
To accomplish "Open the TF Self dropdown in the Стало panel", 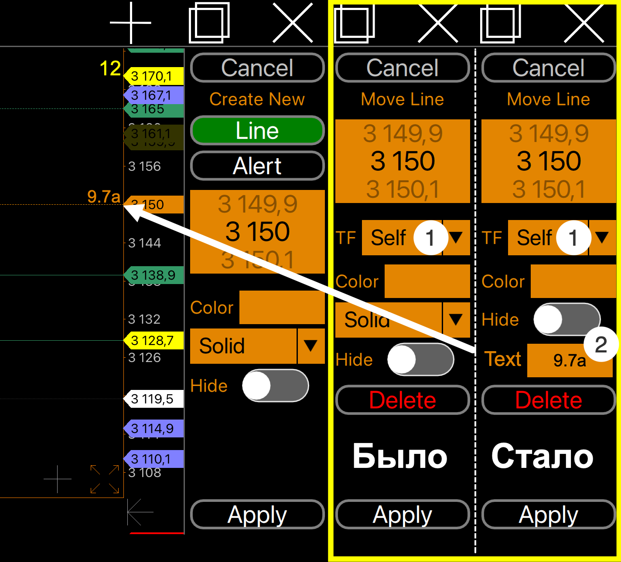I will point(562,237).
